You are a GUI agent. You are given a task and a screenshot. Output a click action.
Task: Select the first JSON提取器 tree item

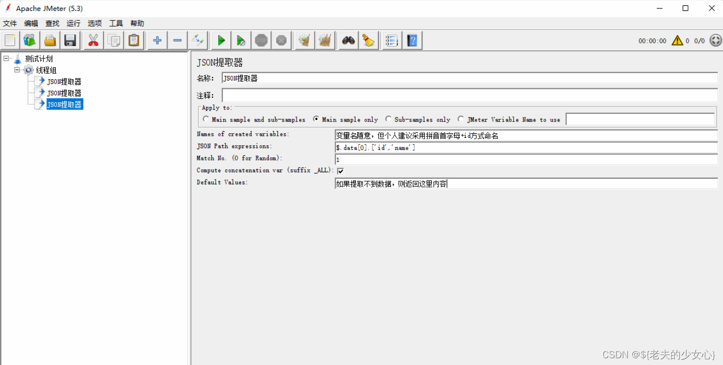click(x=64, y=82)
